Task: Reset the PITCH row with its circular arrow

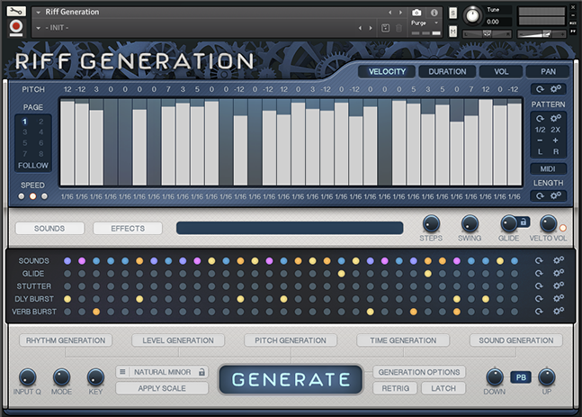Action: coord(540,89)
